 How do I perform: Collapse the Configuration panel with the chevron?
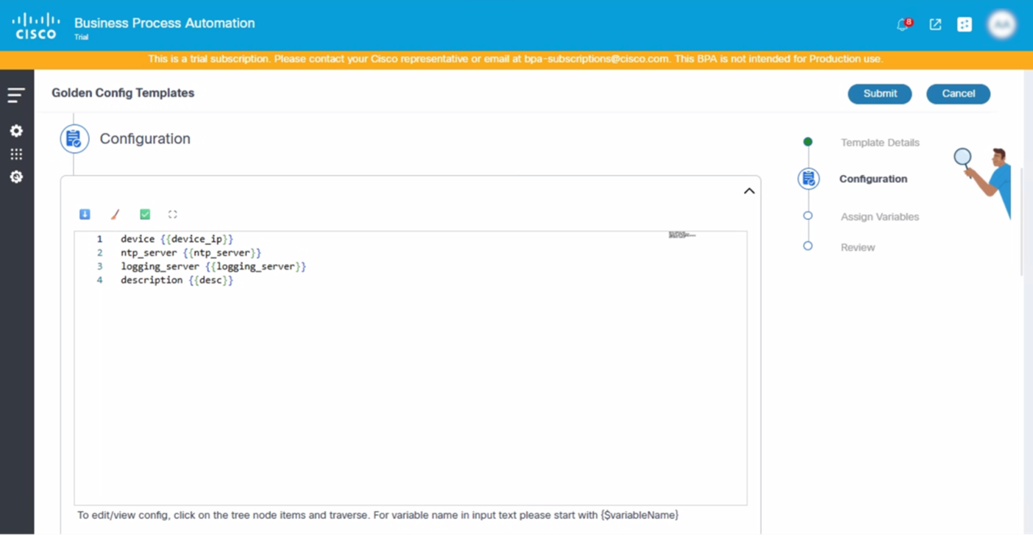(x=749, y=191)
